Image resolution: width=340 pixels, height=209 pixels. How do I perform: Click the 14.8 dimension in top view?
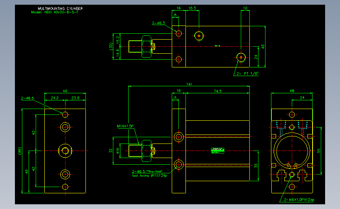click(x=118, y=53)
